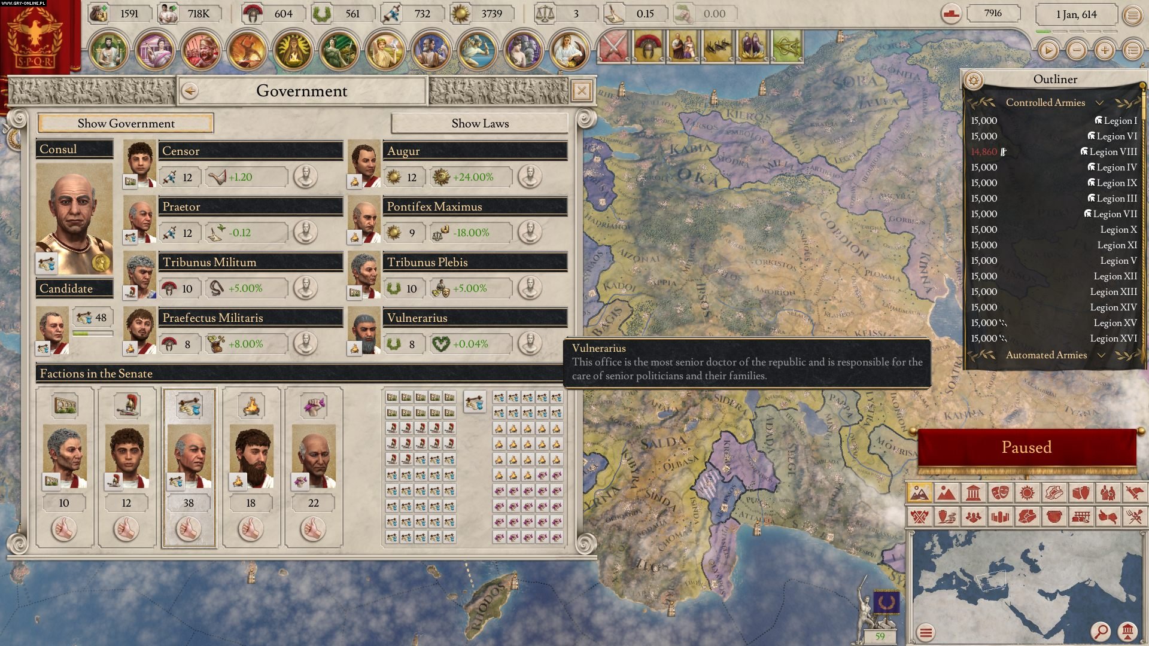Viewport: 1149px width, 646px height.
Task: Open the ships navy icon in top bar
Action: [x=718, y=47]
